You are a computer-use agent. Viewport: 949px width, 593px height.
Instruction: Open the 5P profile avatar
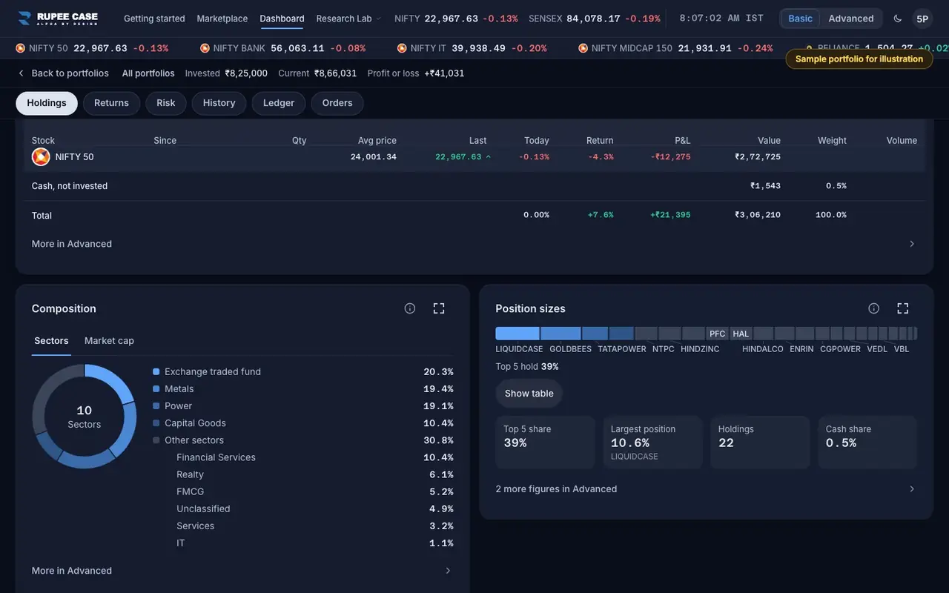(x=922, y=19)
